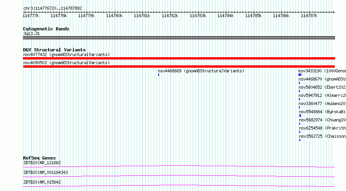Click the 114787k ruler tick label
Image resolution: width=346 pixels, height=191 pixels.
(x=309, y=16)
